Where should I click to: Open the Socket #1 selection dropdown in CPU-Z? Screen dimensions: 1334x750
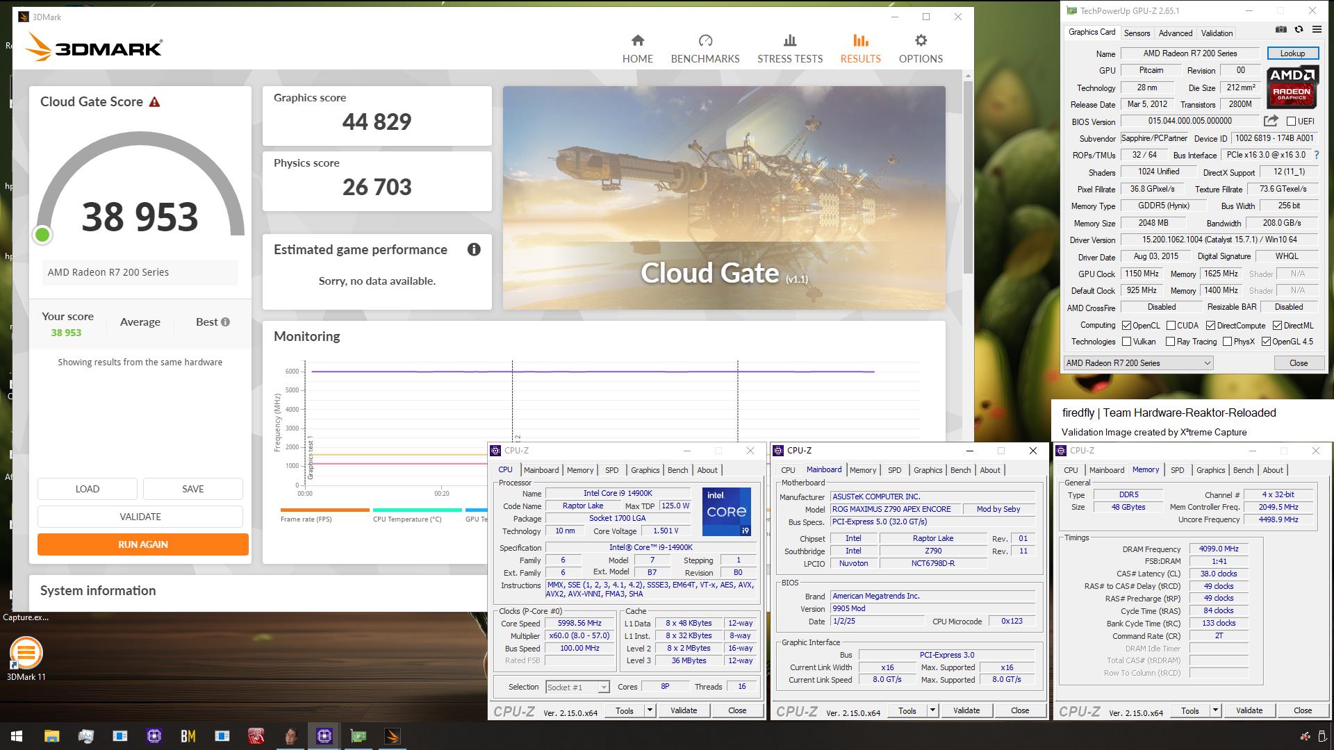(577, 687)
